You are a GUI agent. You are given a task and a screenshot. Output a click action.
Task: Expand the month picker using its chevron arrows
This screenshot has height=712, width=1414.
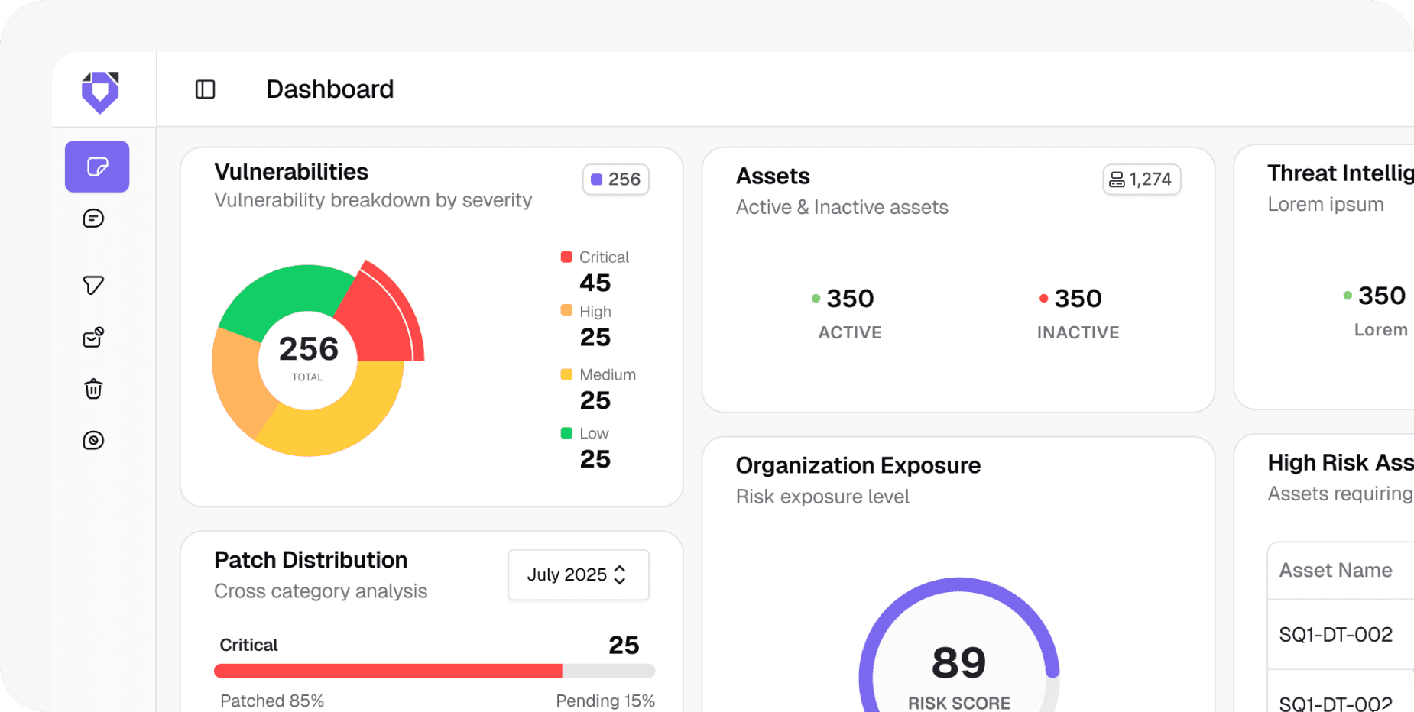pos(620,574)
